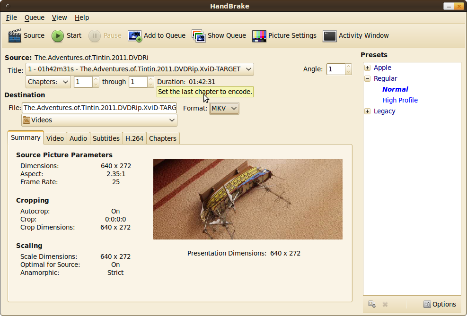Click the greyed Pause icon
The image size is (467, 316).
(x=95, y=36)
